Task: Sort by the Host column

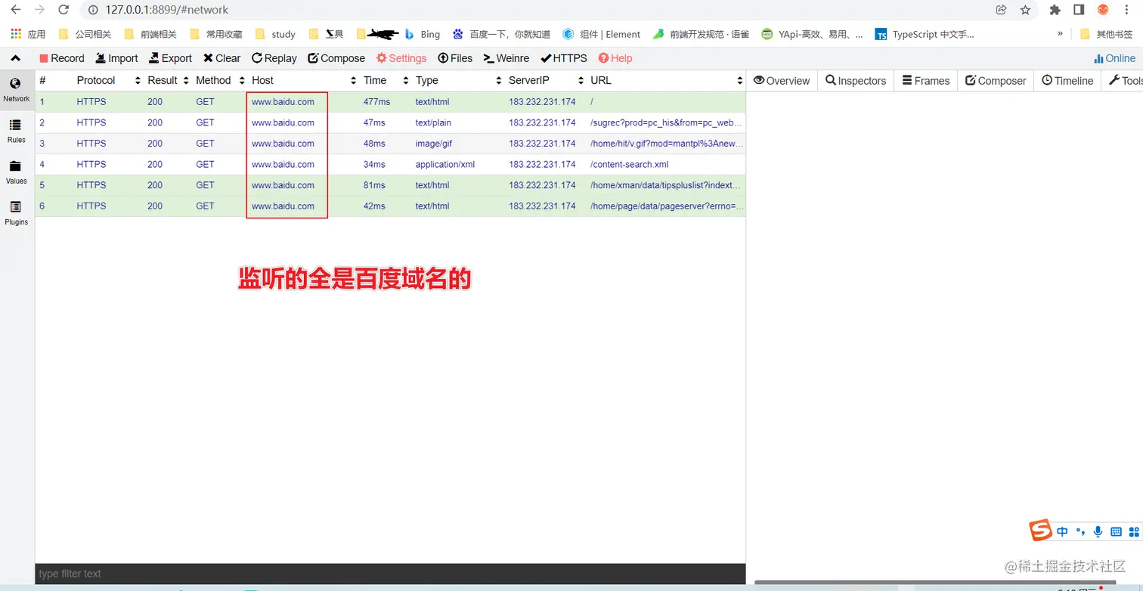Action: click(304, 80)
